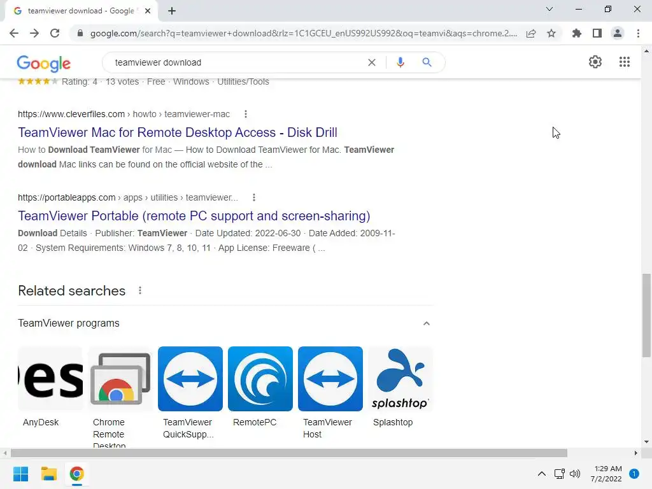The width and height of the screenshot is (652, 489).
Task: Open options for cleverfiles.com result
Action: [246, 114]
